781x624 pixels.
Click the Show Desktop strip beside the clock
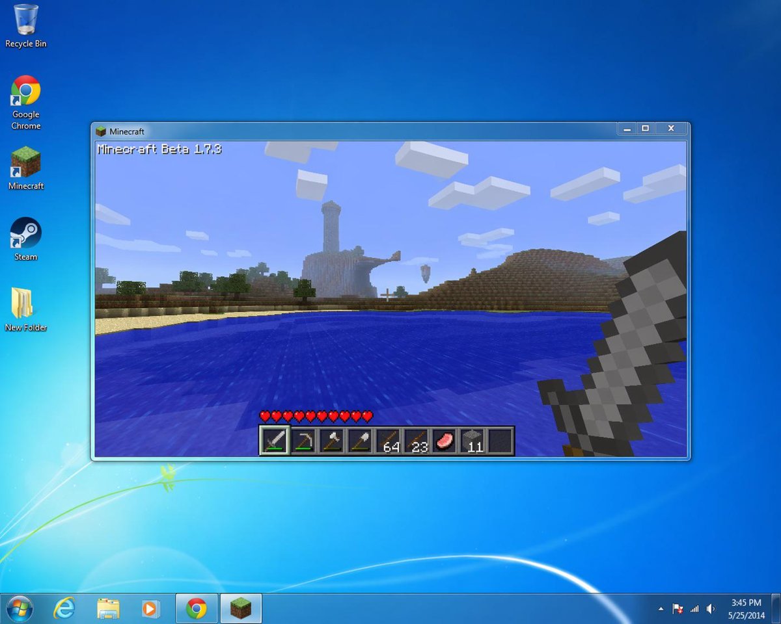pos(776,608)
